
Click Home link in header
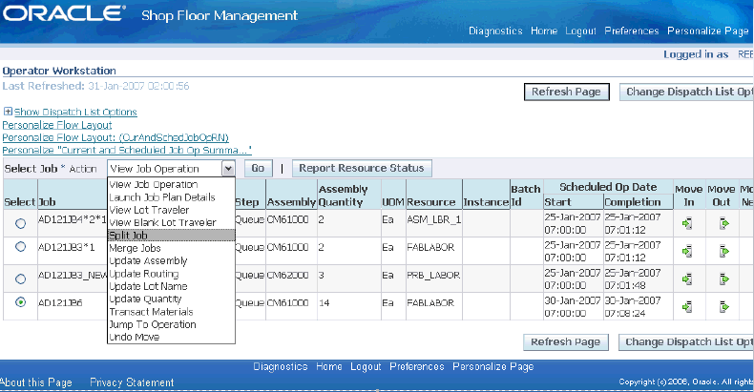tap(544, 31)
